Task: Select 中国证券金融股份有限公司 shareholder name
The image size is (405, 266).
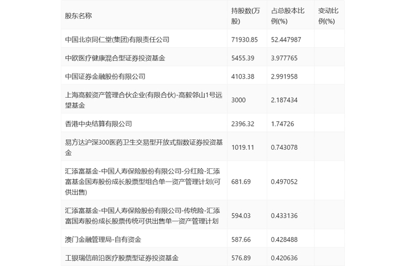Action: click(105, 76)
